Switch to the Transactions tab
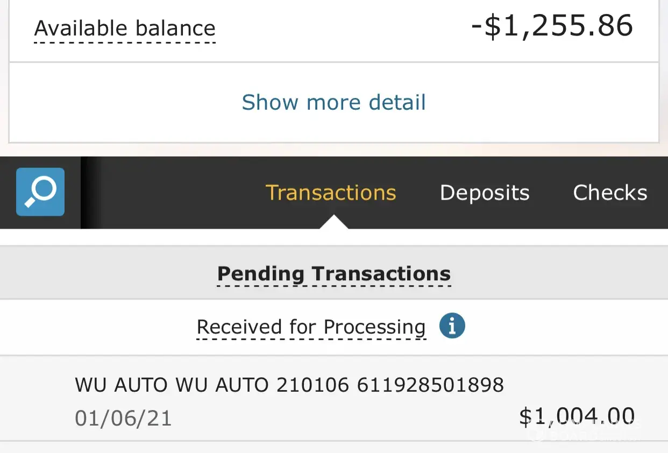Image resolution: width=668 pixels, height=453 pixels. (x=331, y=193)
